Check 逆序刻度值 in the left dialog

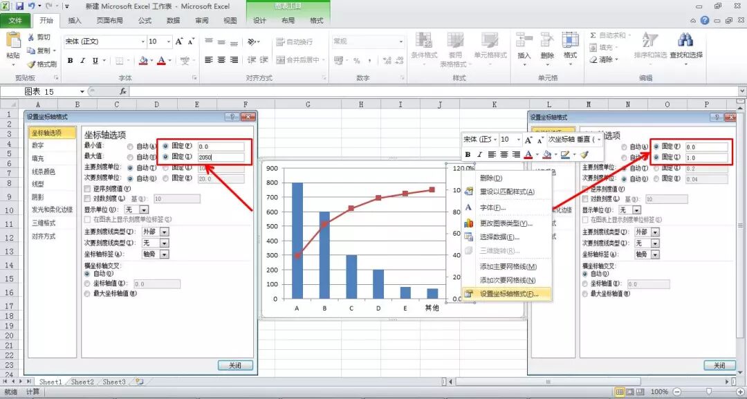(x=87, y=189)
